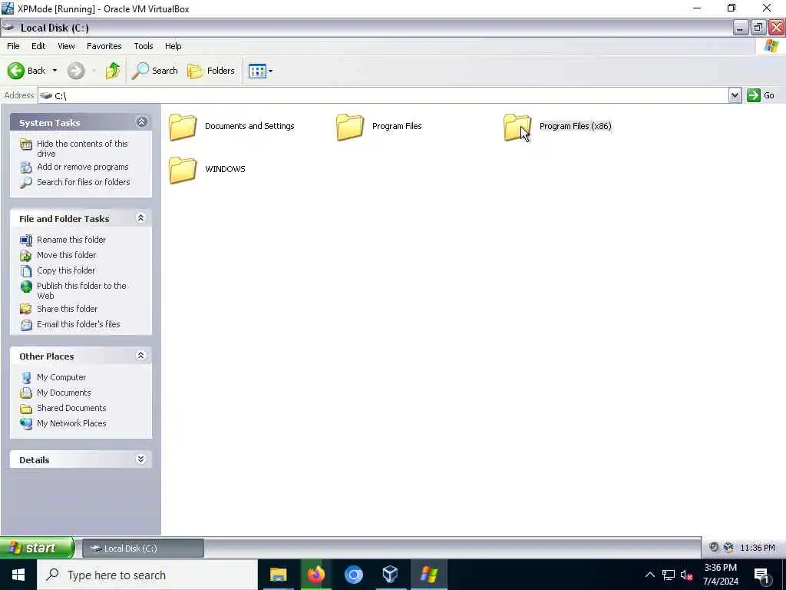
Task: Click the network icon in host tray
Action: pos(669,575)
